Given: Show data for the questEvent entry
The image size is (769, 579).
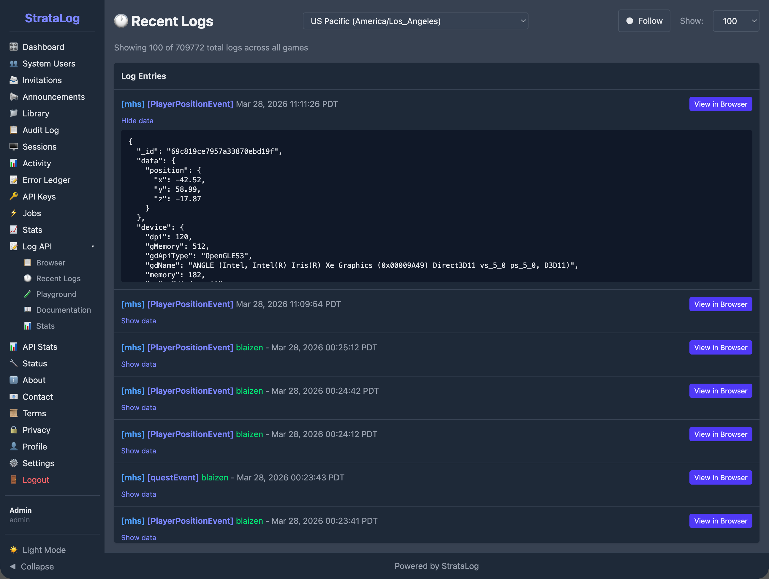Looking at the screenshot, I should [138, 494].
